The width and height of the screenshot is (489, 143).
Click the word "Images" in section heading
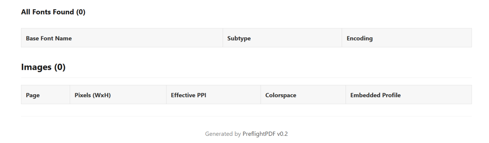point(36,67)
